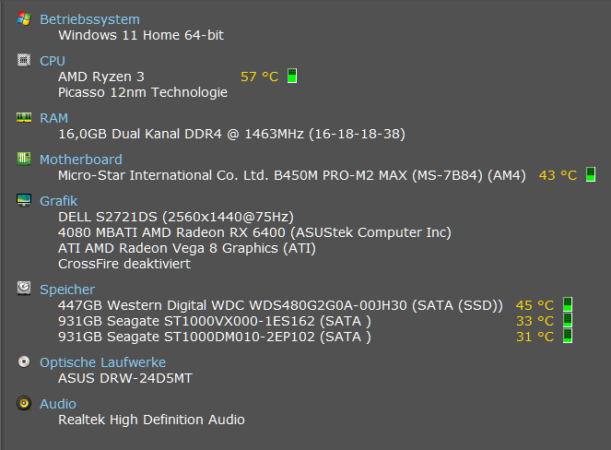Click the Audio speaker icon
Screen dimensions: 611x450
23,403
